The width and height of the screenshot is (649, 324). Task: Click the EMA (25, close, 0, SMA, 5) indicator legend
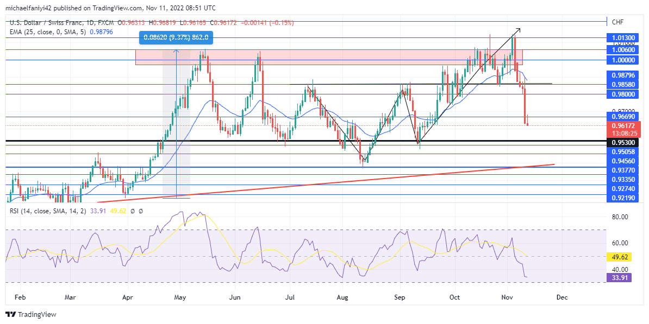47,31
